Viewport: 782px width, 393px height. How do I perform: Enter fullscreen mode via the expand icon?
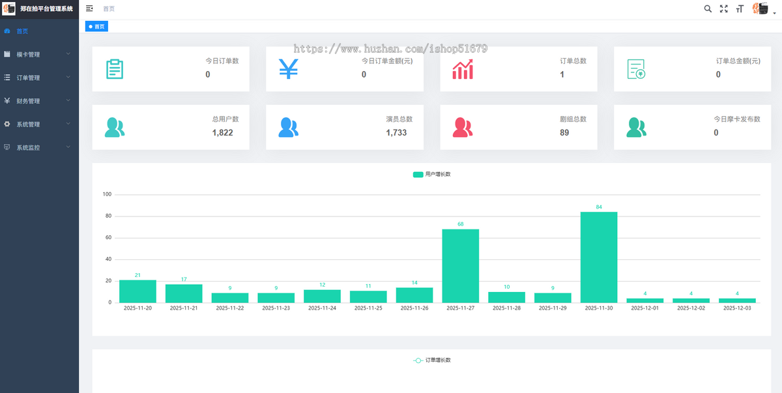[x=723, y=8]
